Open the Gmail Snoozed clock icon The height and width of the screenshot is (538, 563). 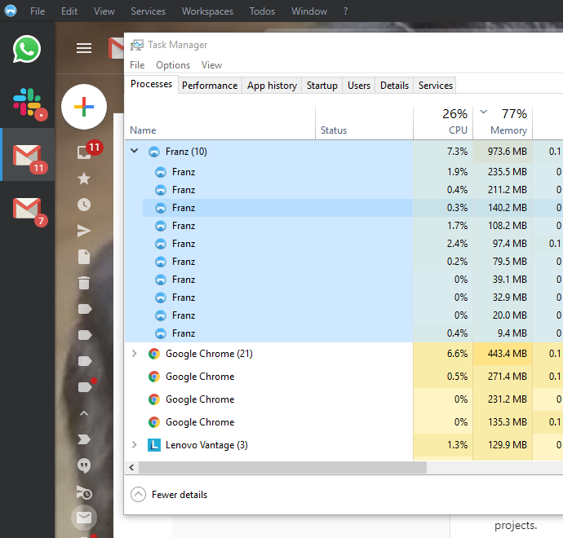point(84,205)
